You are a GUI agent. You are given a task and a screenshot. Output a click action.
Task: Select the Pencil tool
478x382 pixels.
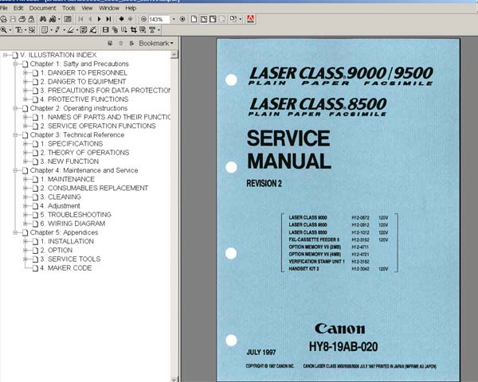(x=57, y=30)
